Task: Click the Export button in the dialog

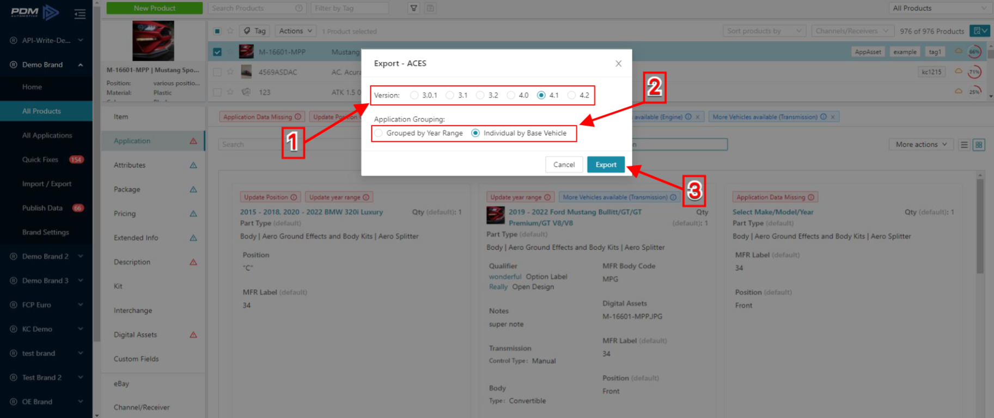Action: (606, 165)
